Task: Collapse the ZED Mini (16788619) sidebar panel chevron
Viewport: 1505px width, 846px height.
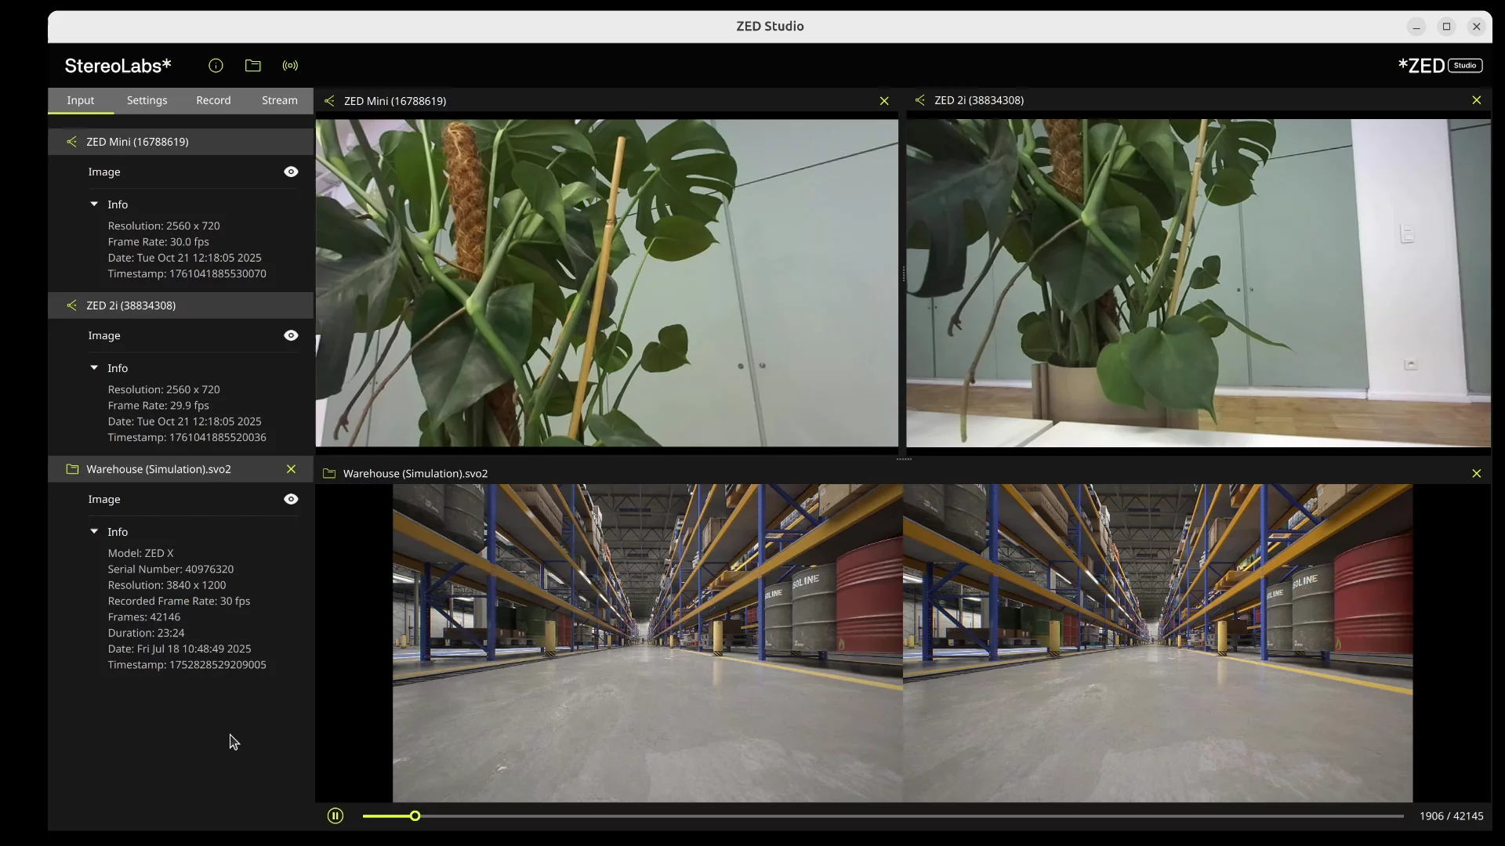Action: [x=71, y=142]
